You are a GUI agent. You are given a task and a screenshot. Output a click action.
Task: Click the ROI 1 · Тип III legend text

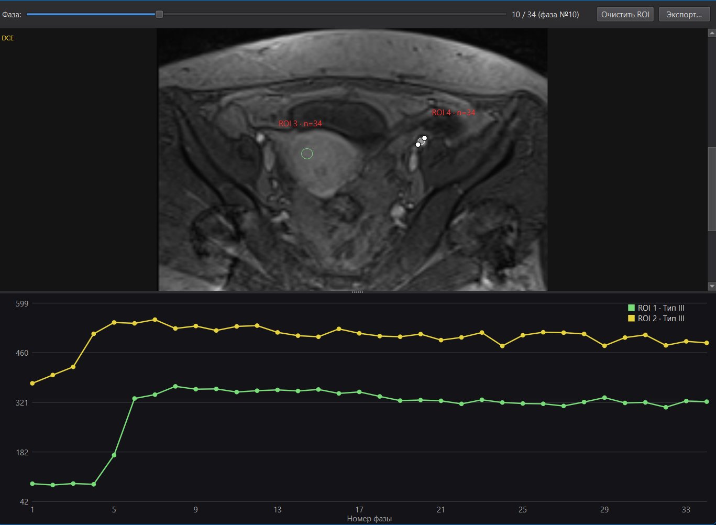pos(661,308)
